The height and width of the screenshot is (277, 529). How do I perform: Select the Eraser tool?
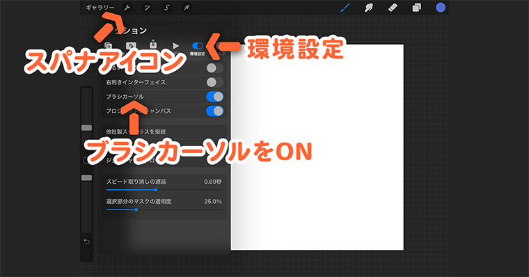pos(393,8)
